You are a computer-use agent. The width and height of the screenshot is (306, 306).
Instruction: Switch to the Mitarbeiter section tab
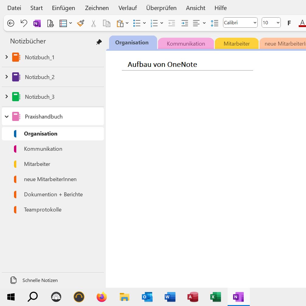[x=236, y=43]
